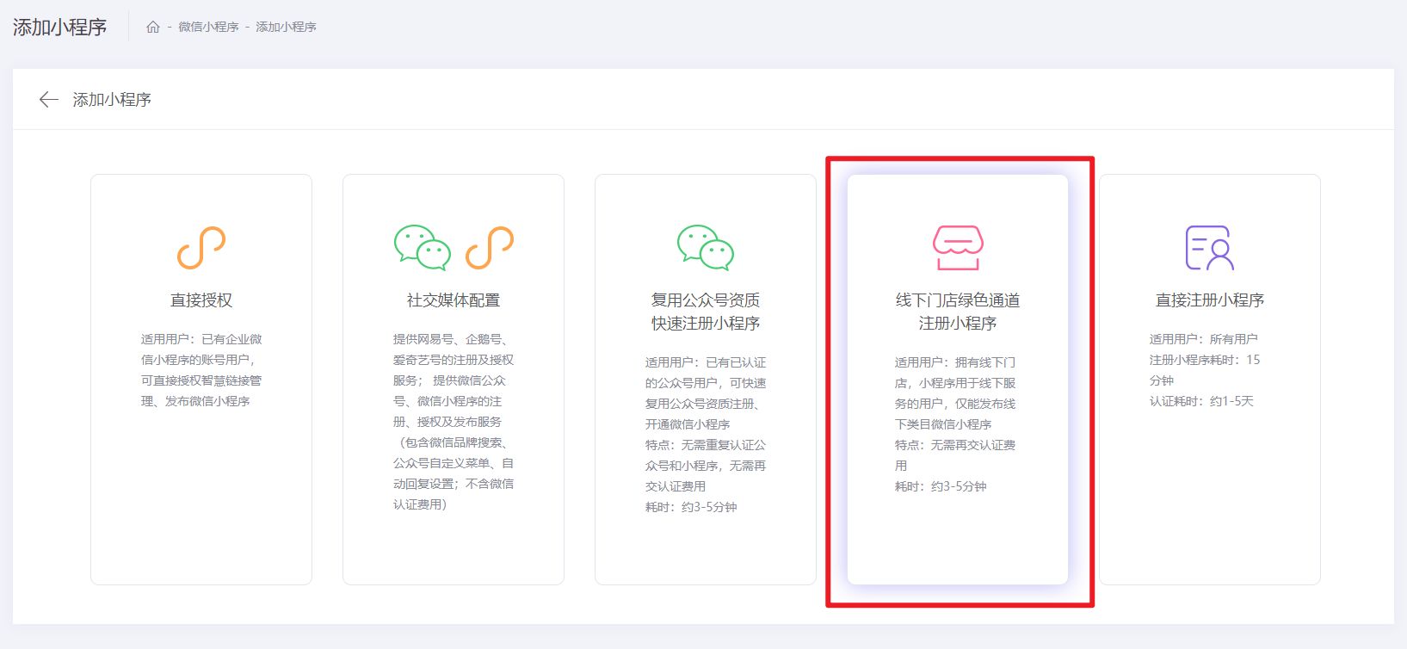This screenshot has width=1407, height=649.
Task: Click text 认证耗时：约1-5天
Action: (1201, 401)
